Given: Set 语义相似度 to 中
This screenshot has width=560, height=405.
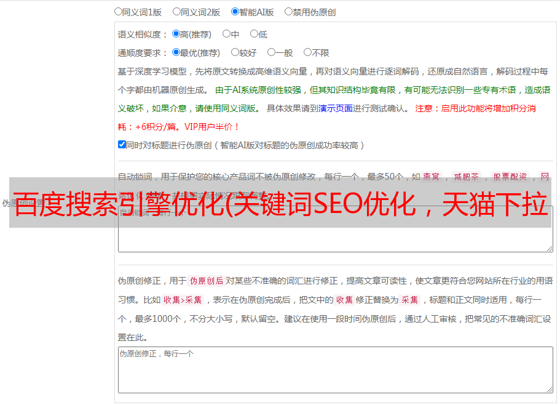Looking at the screenshot, I should 226,34.
